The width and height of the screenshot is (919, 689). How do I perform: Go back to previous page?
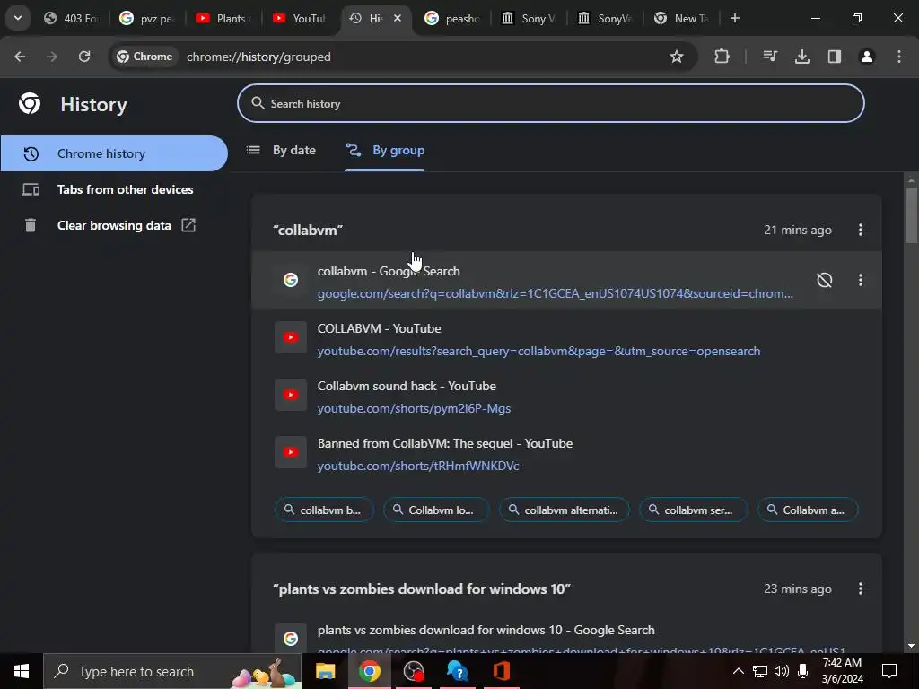(20, 57)
